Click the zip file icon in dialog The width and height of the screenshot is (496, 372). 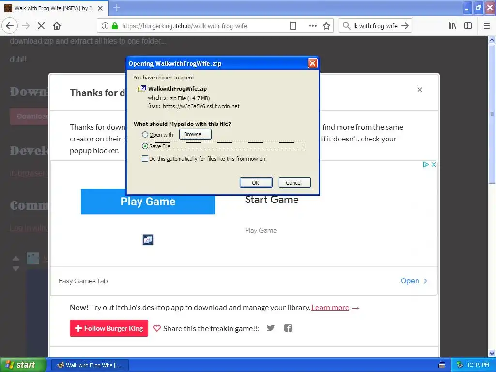coord(142,89)
